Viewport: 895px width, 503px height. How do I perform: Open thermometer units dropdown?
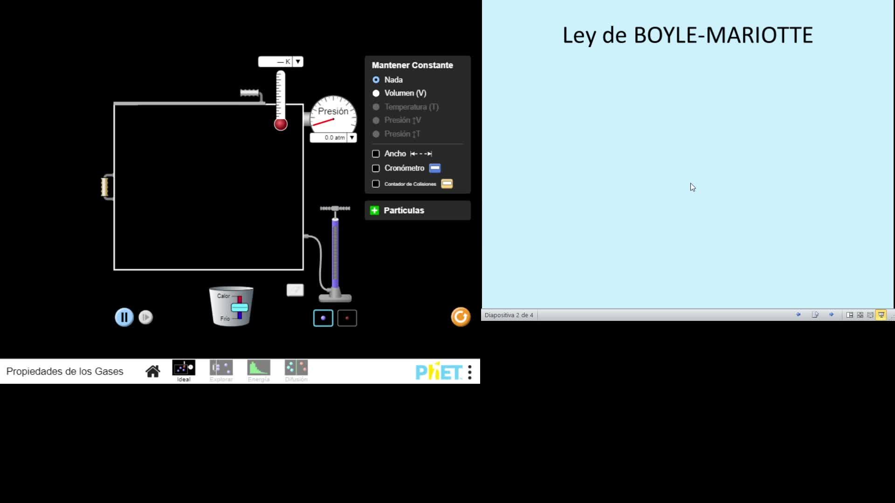coord(298,61)
